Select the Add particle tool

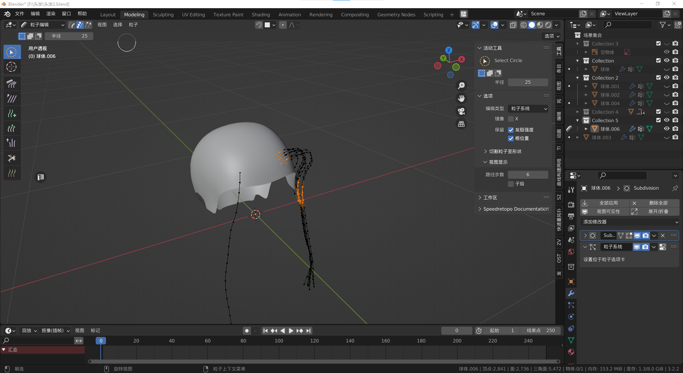(12, 114)
